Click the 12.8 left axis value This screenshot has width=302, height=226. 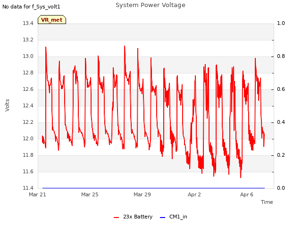28,73
